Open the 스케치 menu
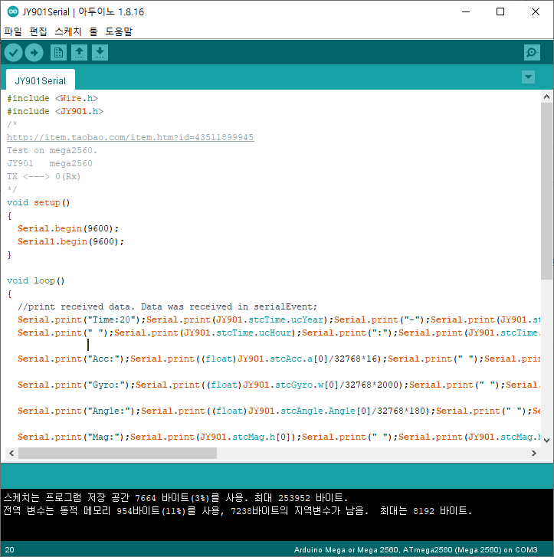Viewport: 554px width, 557px height. click(68, 31)
